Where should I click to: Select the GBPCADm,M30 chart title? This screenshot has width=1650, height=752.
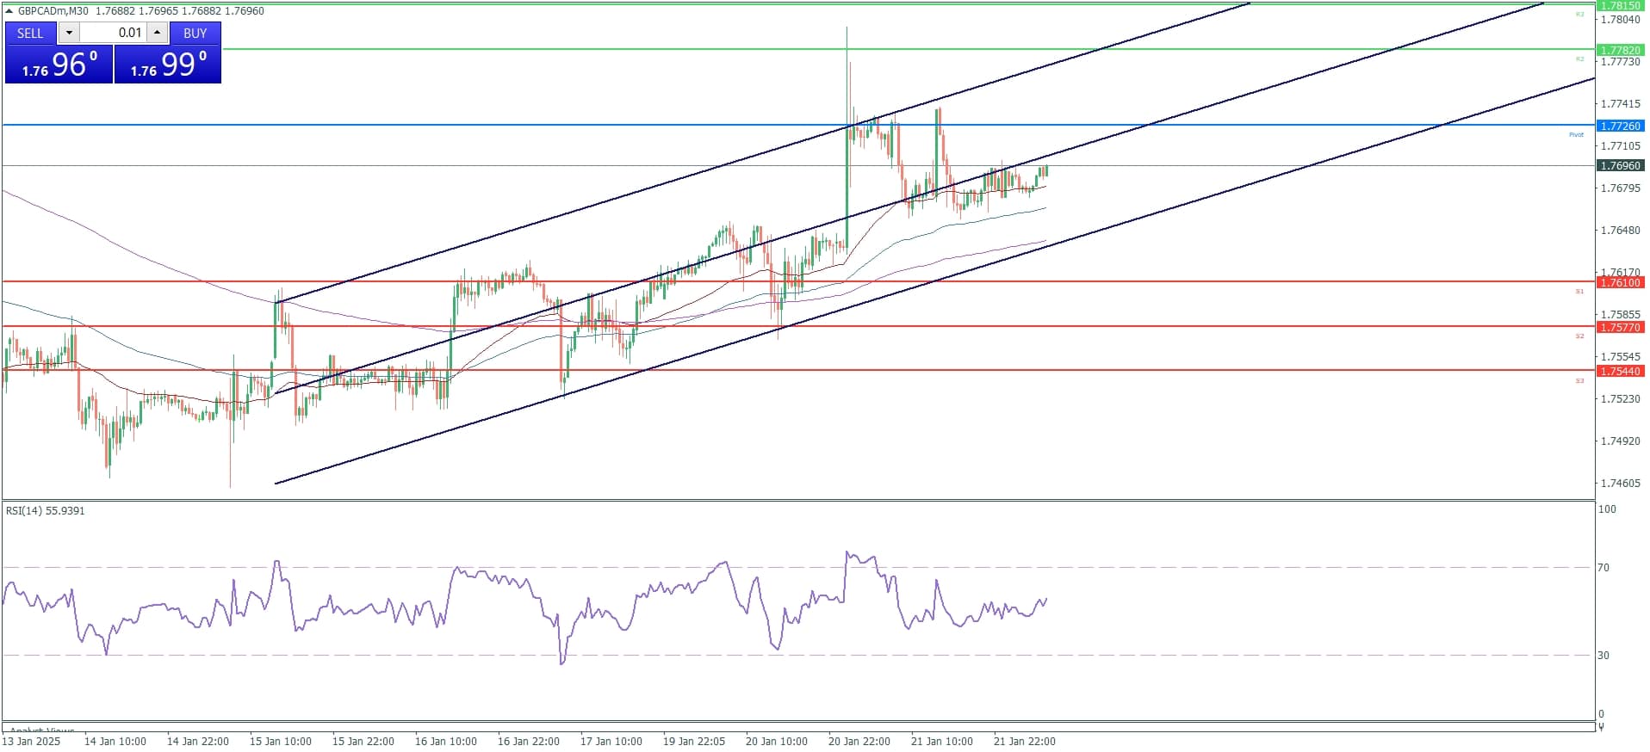[53, 11]
